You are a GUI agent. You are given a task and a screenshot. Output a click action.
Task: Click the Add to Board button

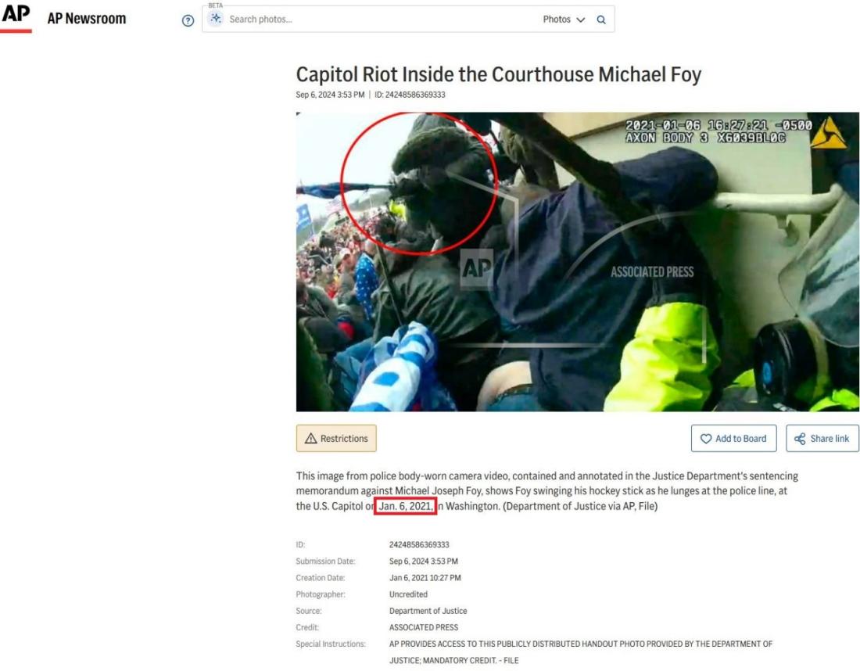pos(734,439)
